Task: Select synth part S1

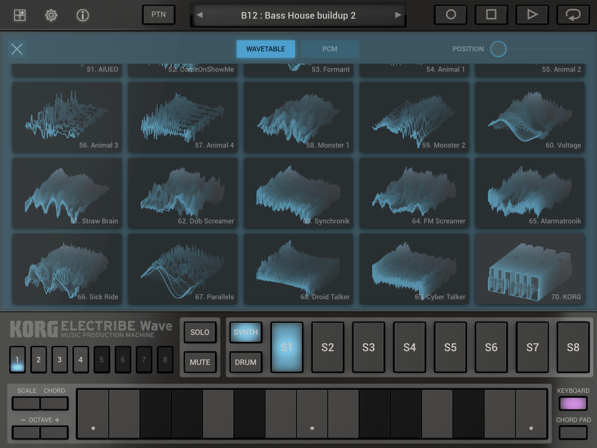Action: [x=287, y=347]
